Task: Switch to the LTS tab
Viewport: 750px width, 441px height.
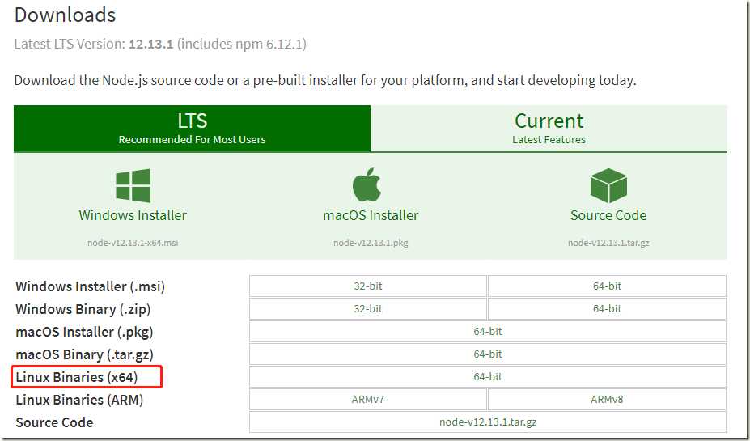Action: point(193,129)
